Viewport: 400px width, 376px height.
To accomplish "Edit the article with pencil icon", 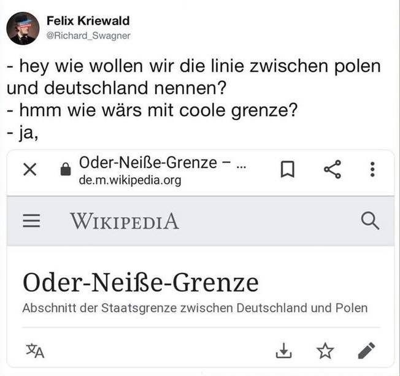I will [366, 351].
